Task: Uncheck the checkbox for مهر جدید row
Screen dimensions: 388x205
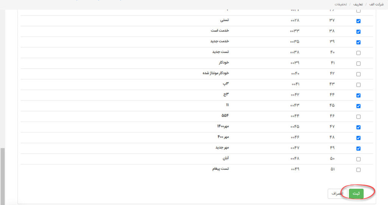Action: (358, 149)
